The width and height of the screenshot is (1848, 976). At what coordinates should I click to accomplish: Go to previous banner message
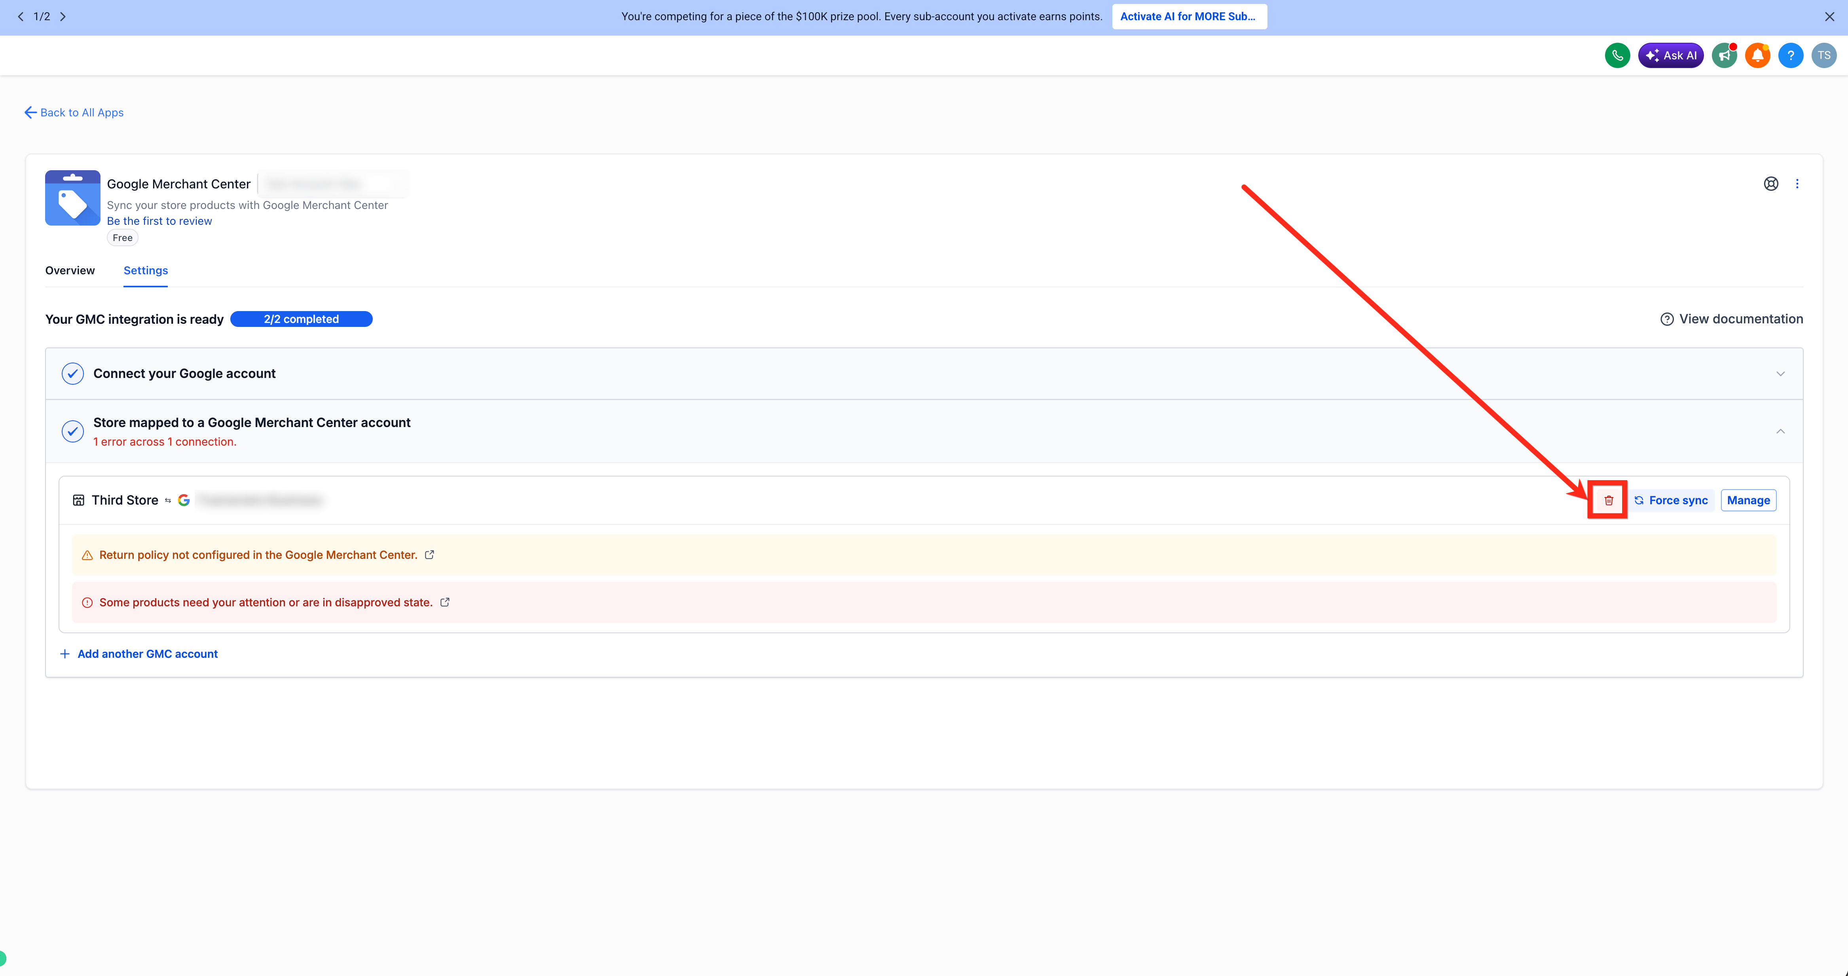pyautogui.click(x=20, y=17)
